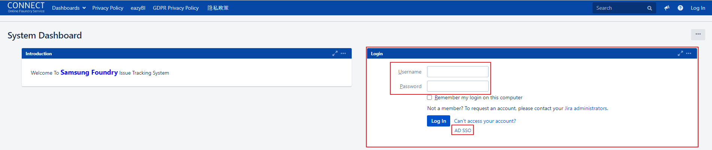Enable Remember my login on this computer
The image size is (712, 150).
pos(430,98)
